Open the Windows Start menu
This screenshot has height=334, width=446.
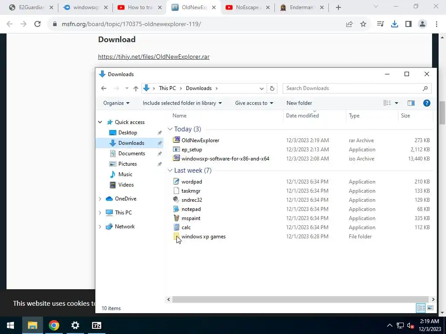10,325
